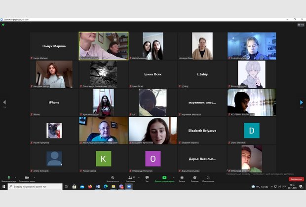306x207 pixels.
Task: Click the Windows taskbar search field
Action: (36, 186)
